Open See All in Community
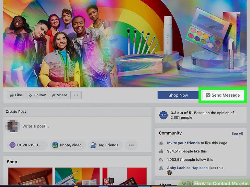The image size is (250, 187). click(x=237, y=134)
